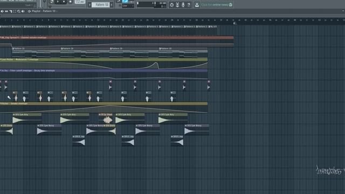Click the CPU and memory meter panel
This screenshot has width=345, height=194.
point(151,5)
